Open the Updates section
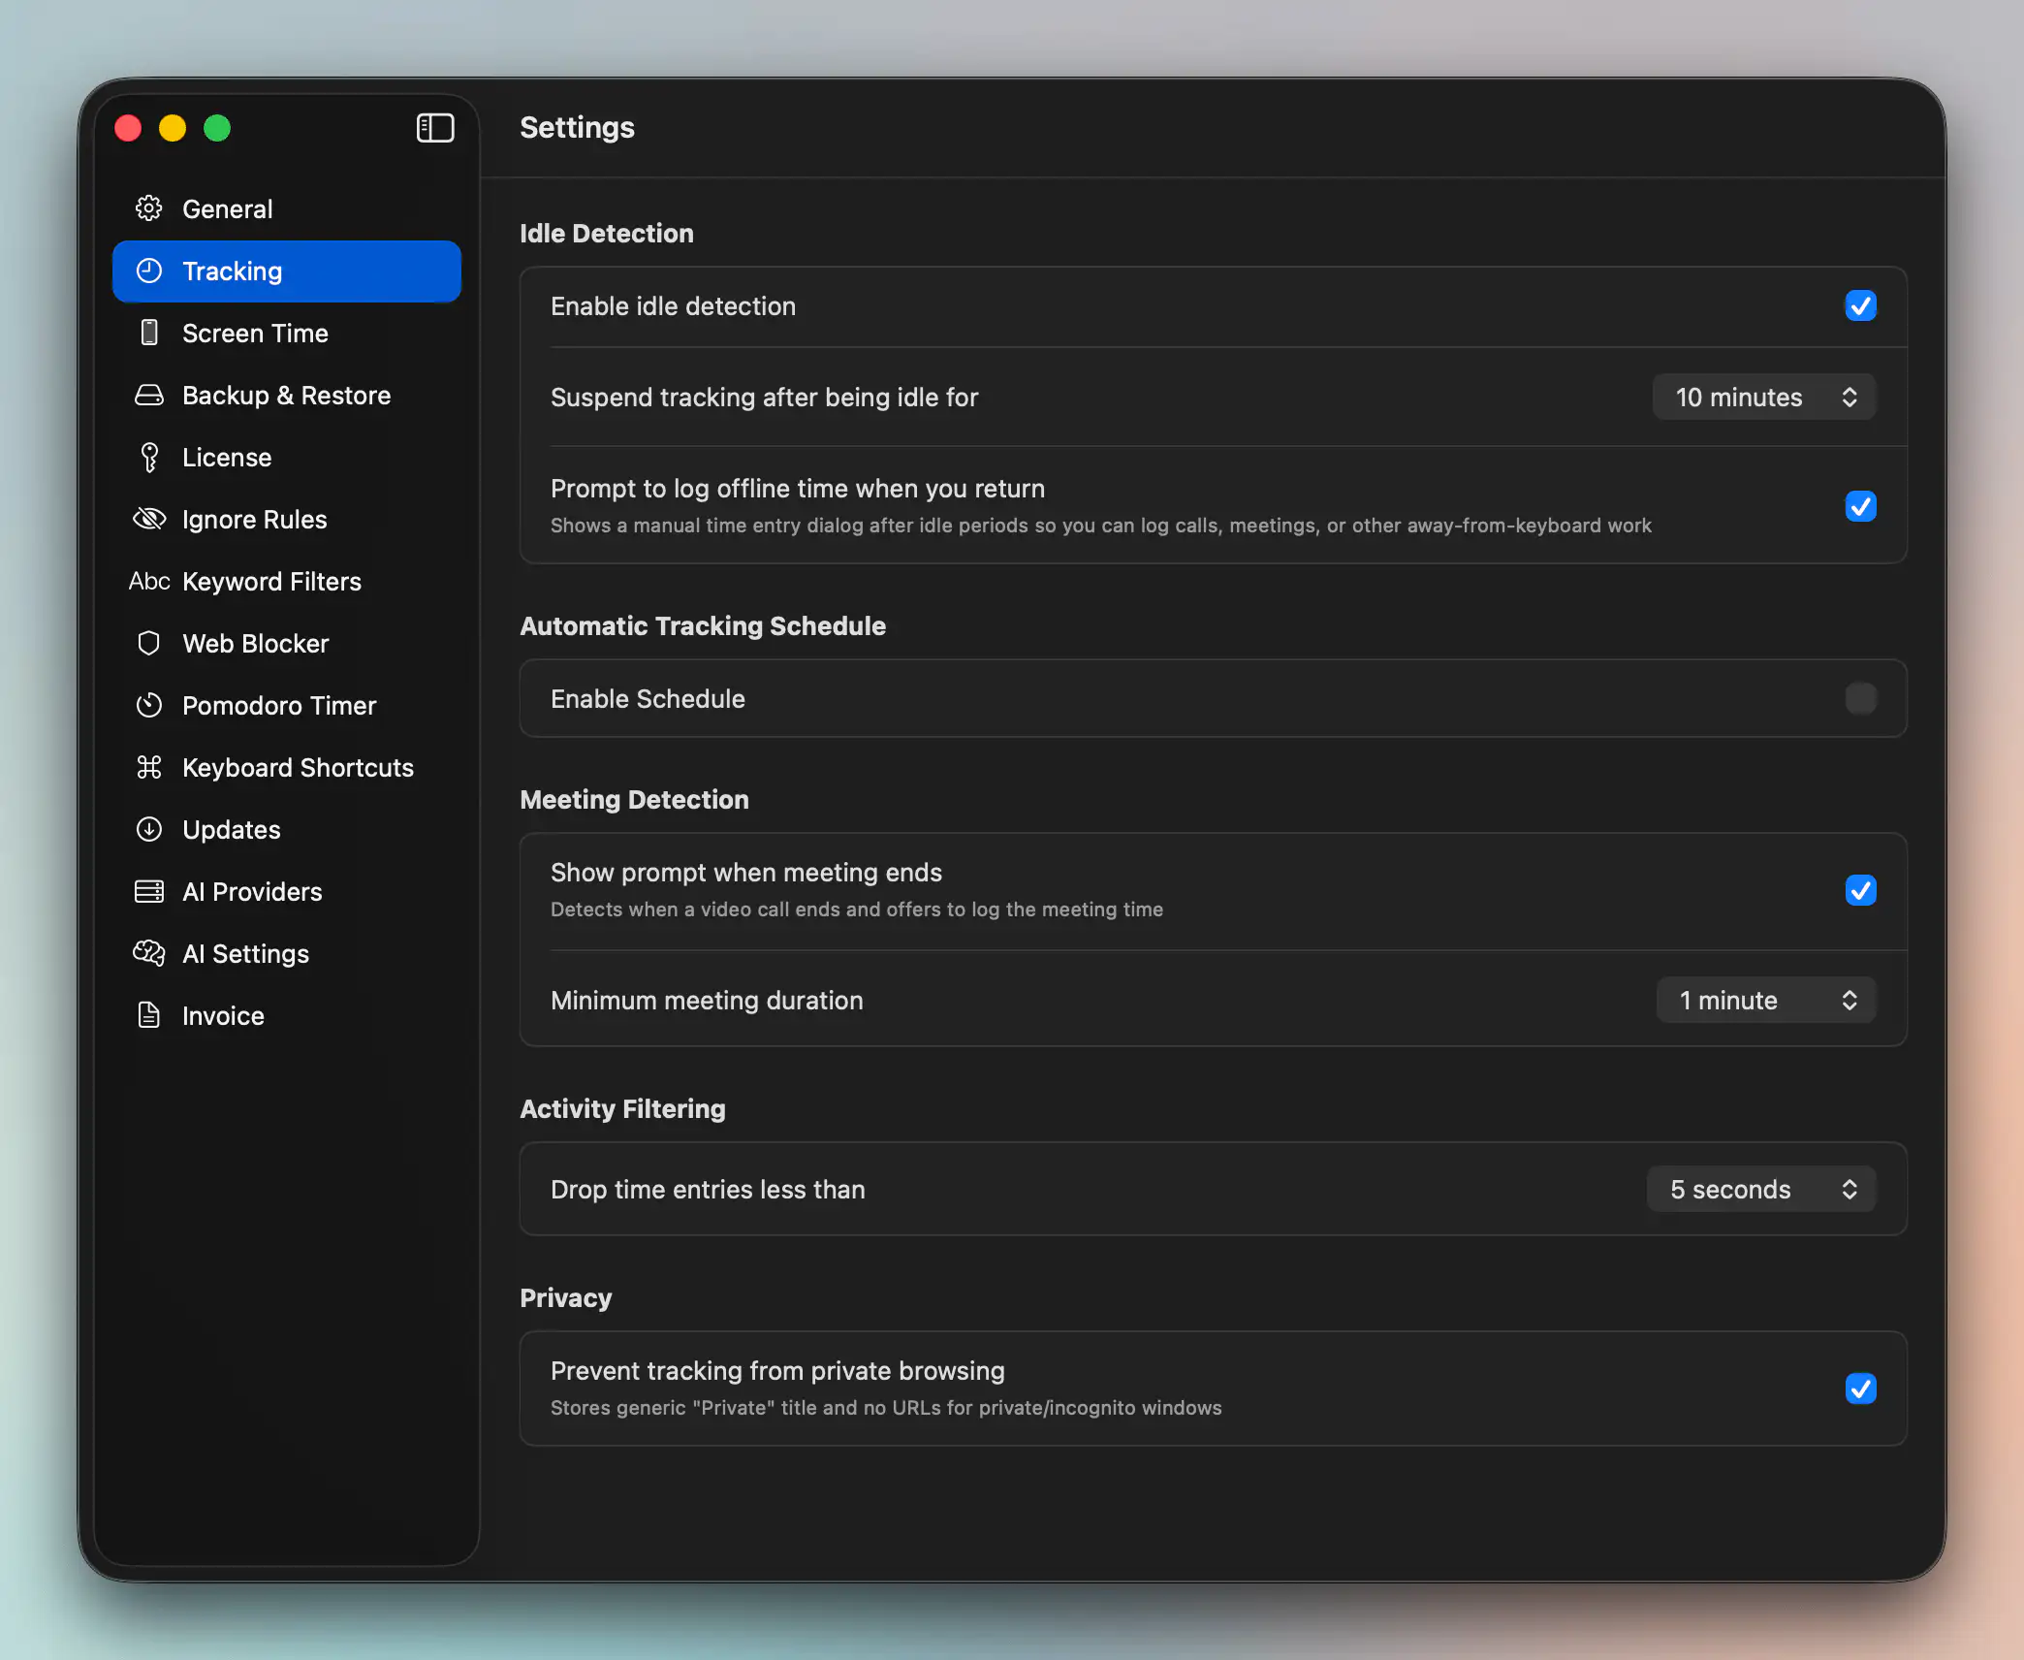 pos(286,829)
